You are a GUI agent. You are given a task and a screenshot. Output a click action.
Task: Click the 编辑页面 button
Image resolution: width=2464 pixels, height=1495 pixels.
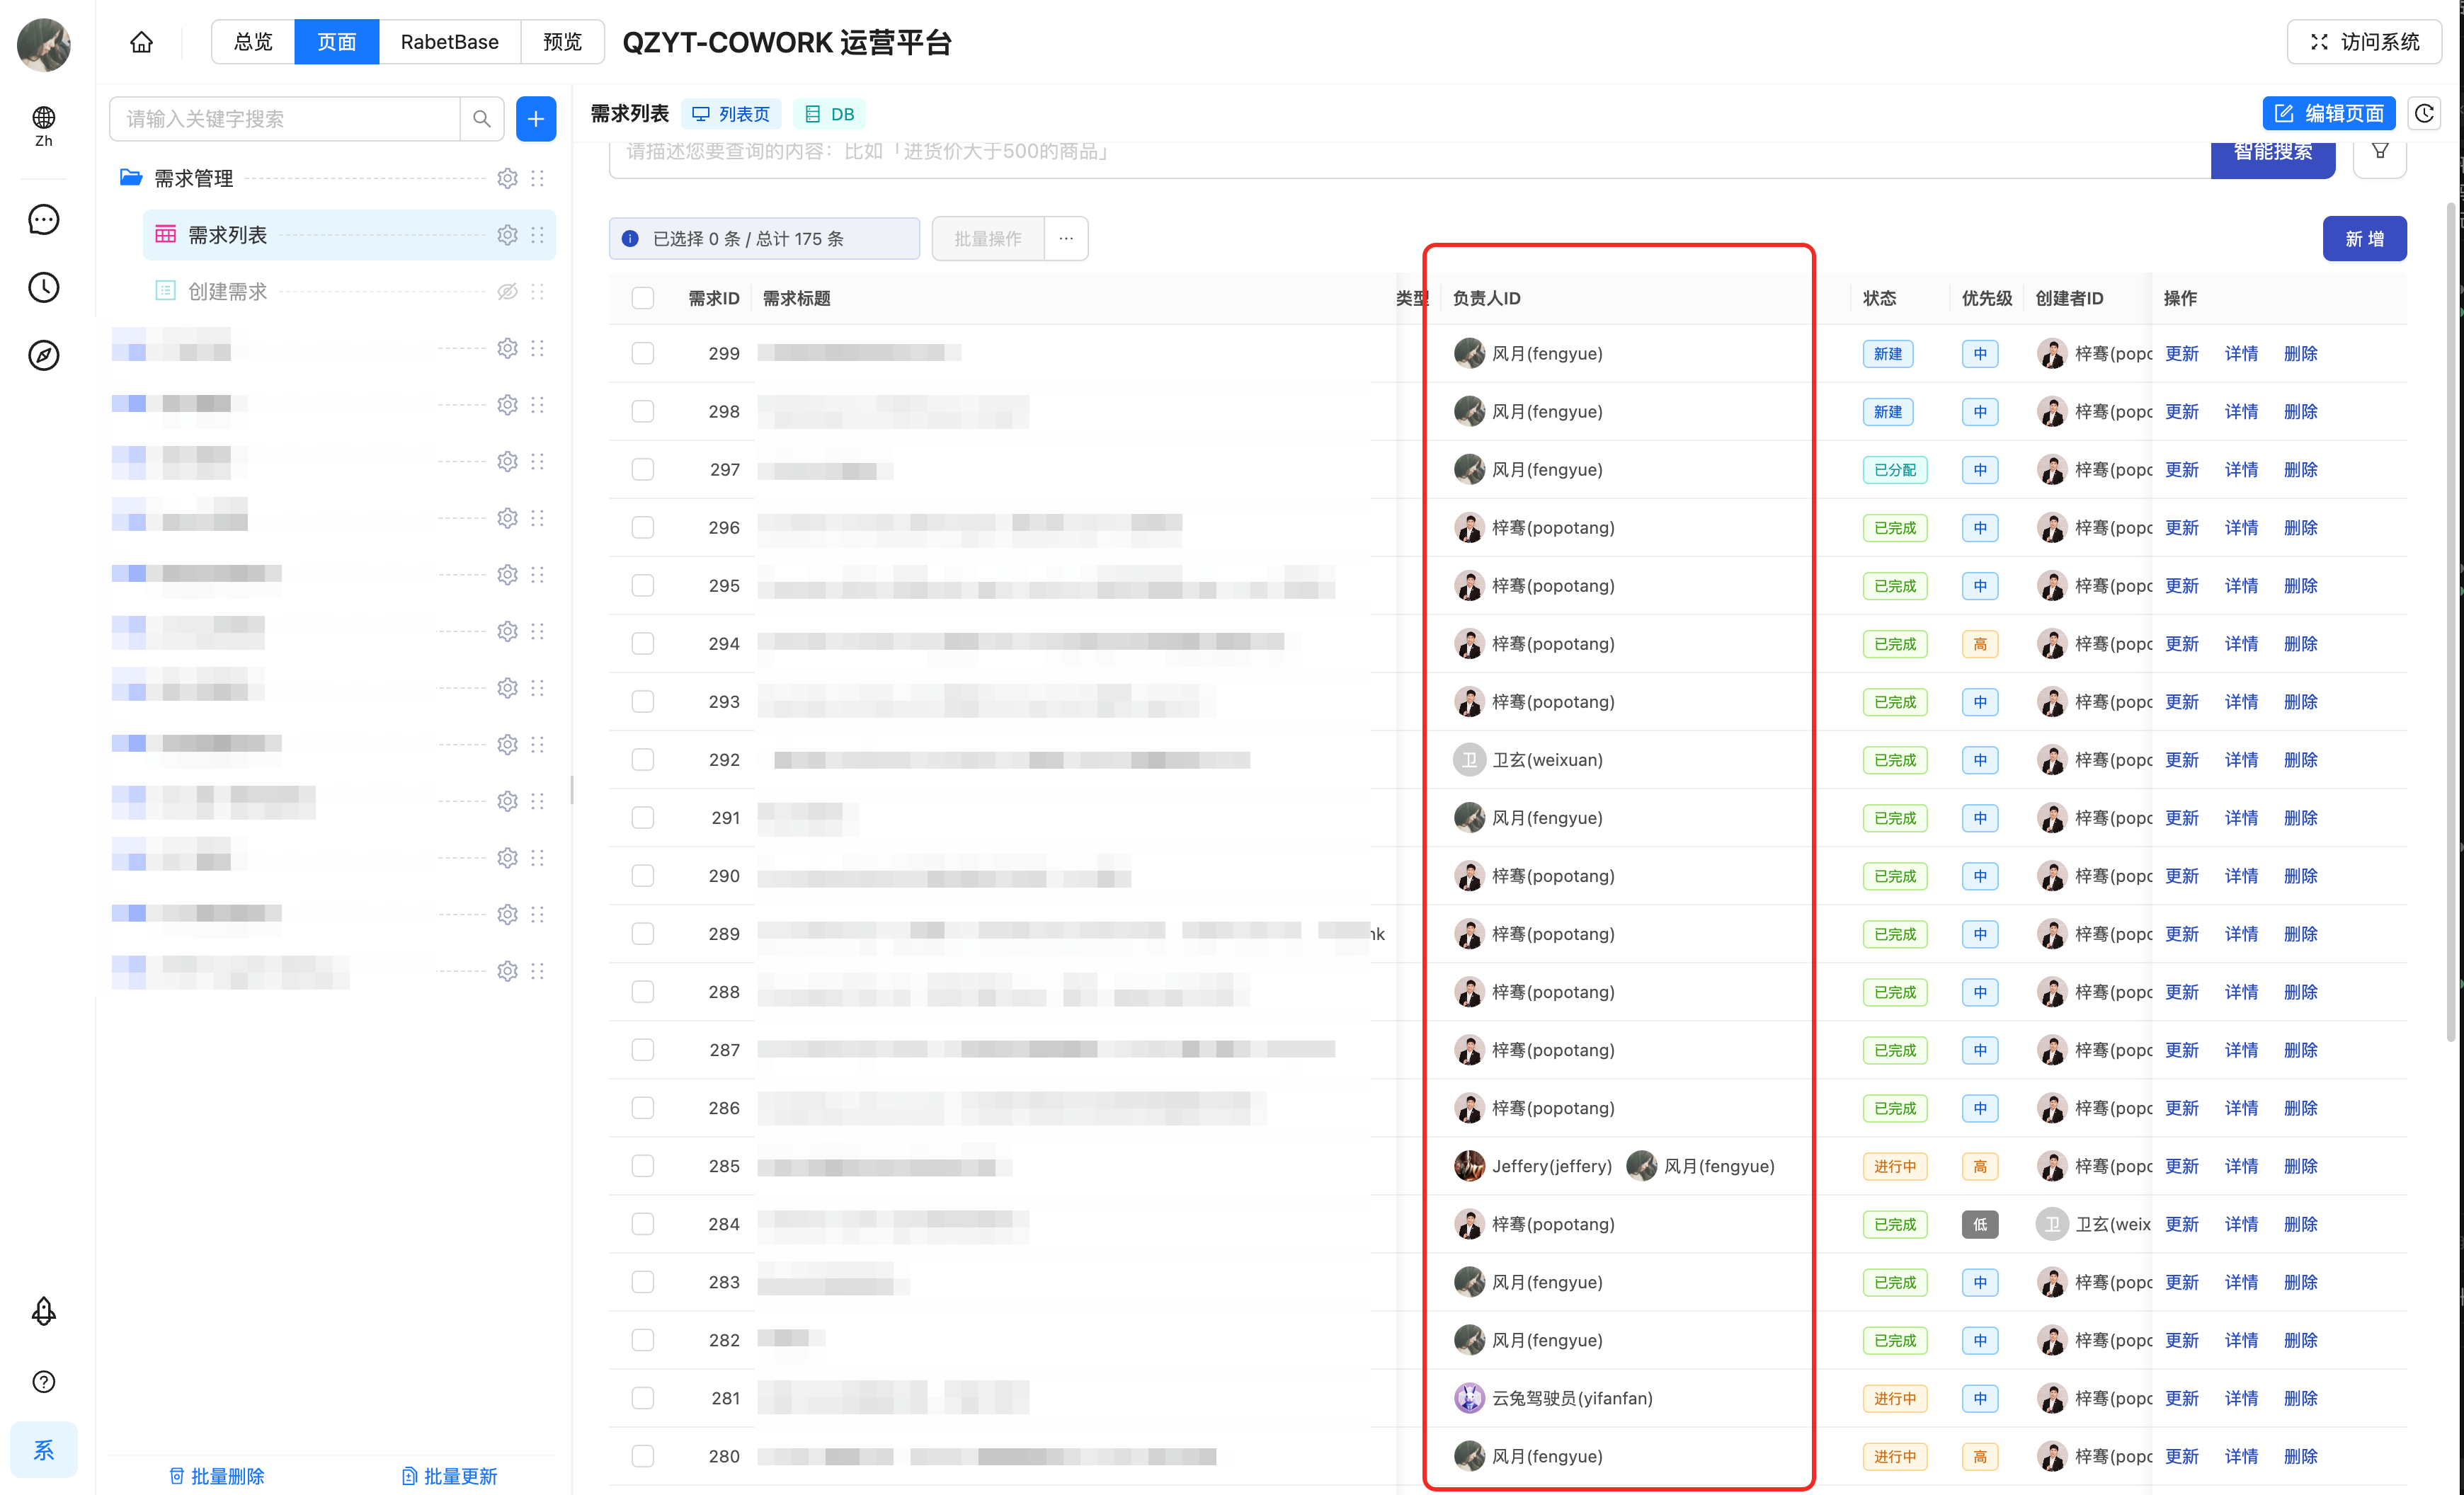coord(2329,114)
